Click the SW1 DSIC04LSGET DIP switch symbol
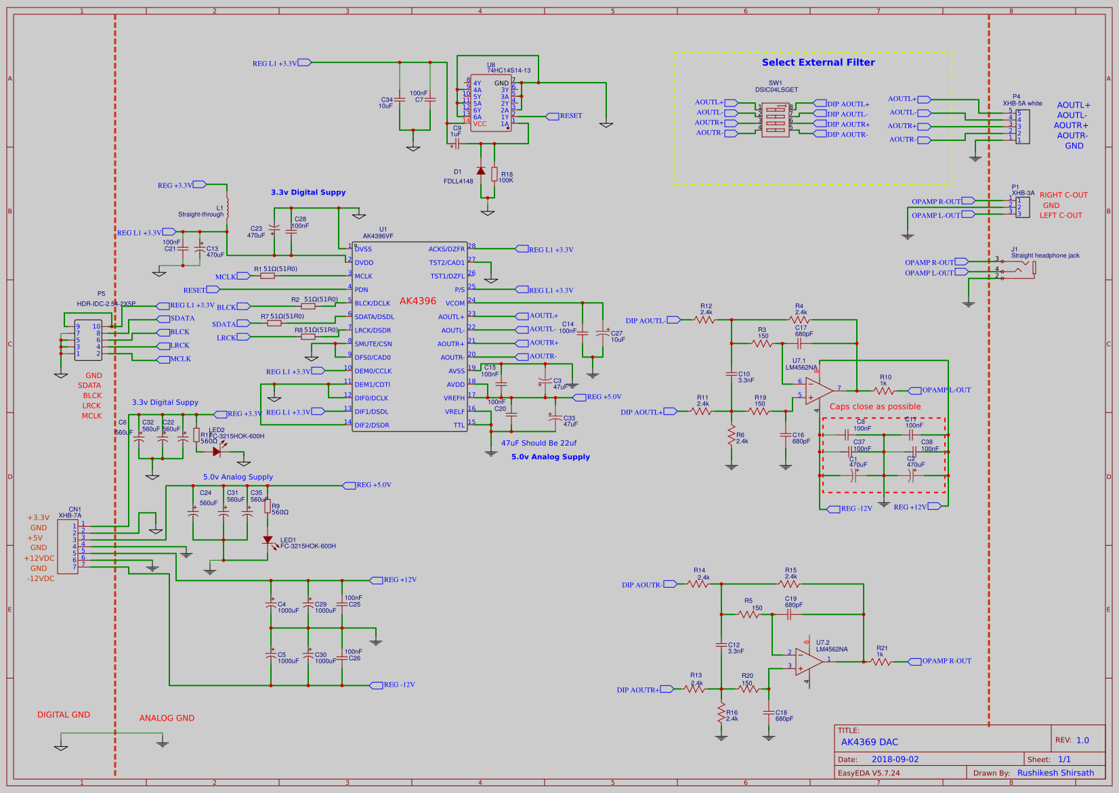This screenshot has width=1119, height=793. (x=776, y=120)
